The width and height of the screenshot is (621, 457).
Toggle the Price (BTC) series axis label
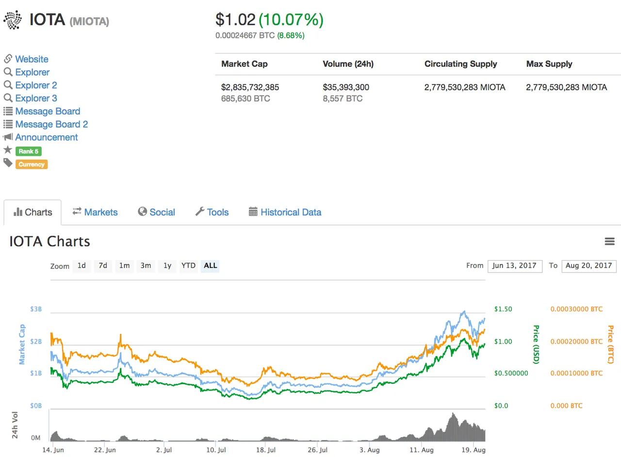tap(610, 344)
